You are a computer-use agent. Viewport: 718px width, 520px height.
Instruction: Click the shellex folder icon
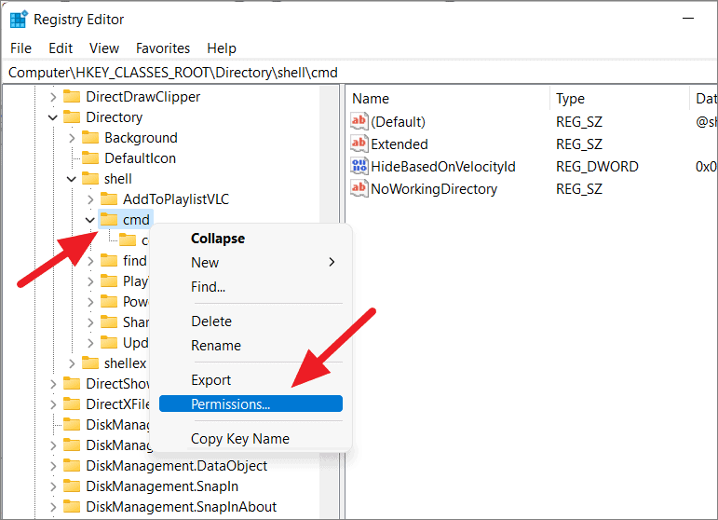click(x=90, y=363)
